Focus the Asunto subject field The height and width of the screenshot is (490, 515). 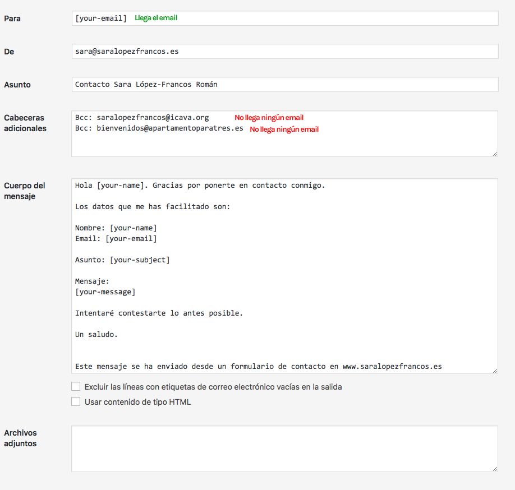point(285,85)
